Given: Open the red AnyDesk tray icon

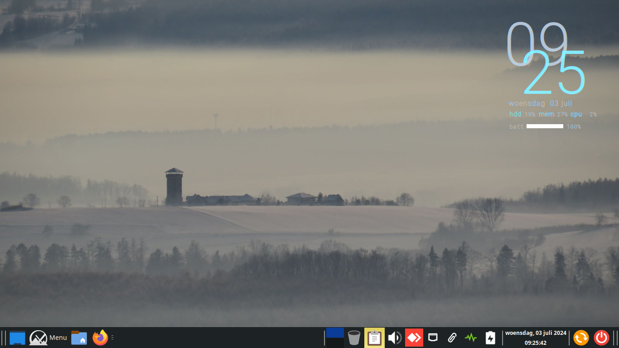Looking at the screenshot, I should pos(414,338).
